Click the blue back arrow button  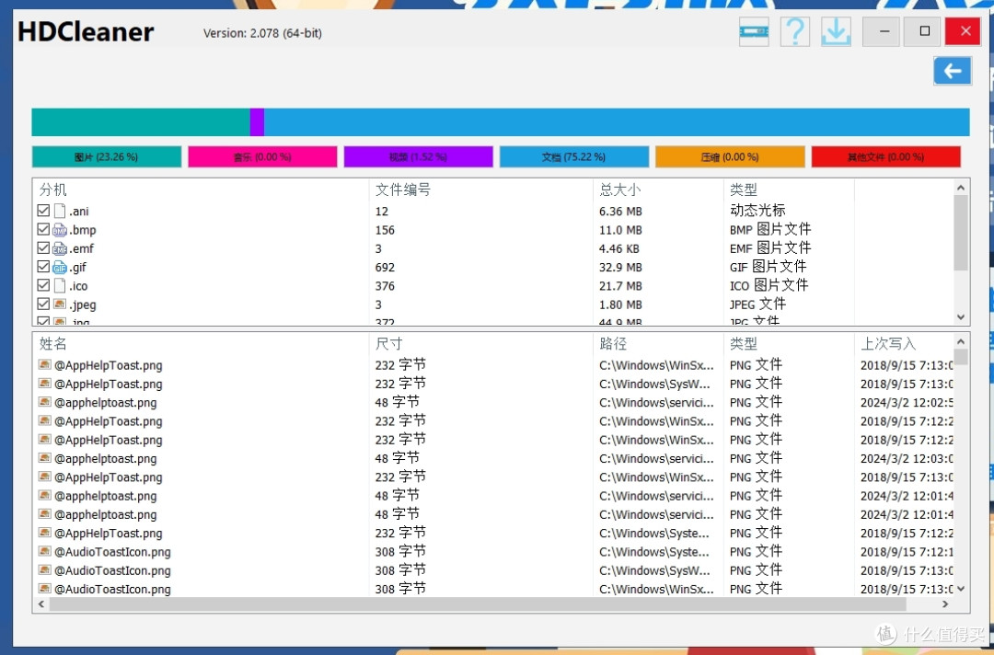tap(953, 70)
